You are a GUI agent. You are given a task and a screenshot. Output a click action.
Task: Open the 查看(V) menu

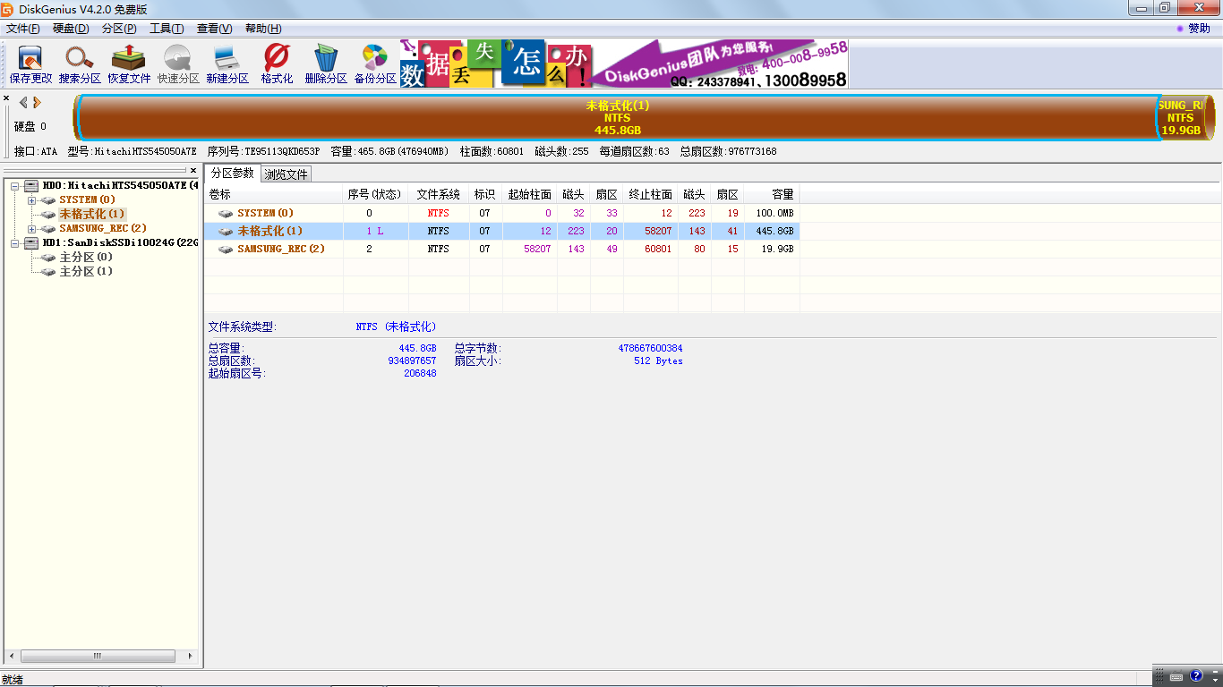[214, 29]
